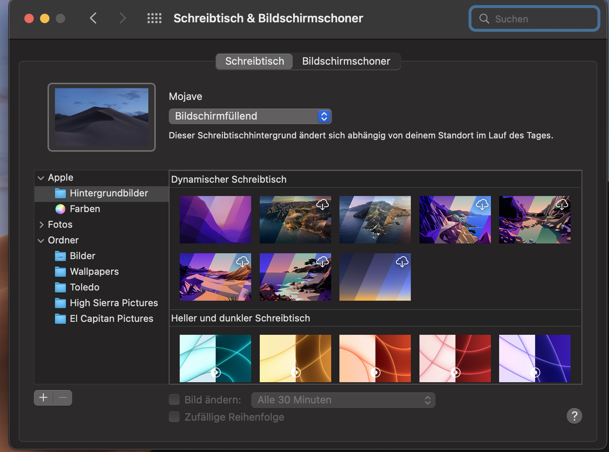Open the Bildschirmfüllend dropdown
Screen dimensions: 609x452
tap(250, 116)
